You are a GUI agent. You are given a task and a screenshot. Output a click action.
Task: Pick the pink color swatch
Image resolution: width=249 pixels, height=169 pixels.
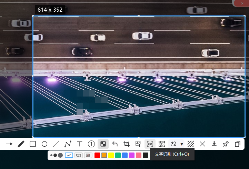pyautogui.click(x=139, y=155)
